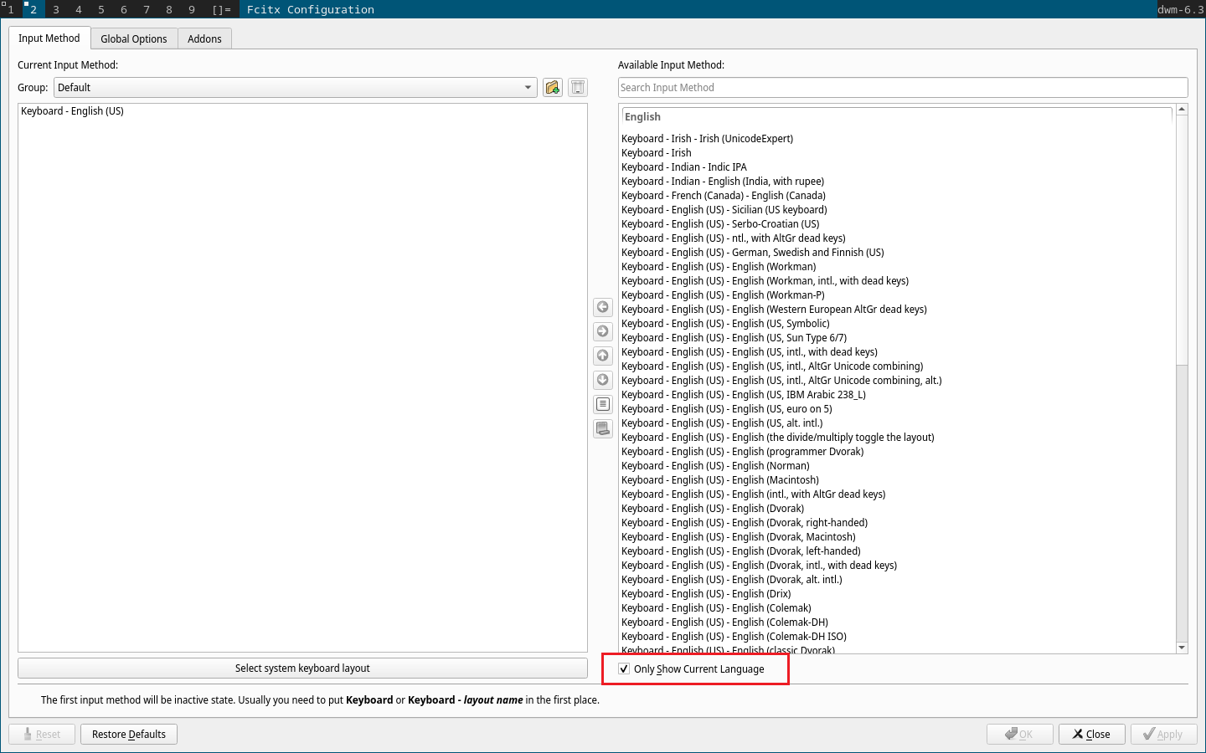The image size is (1206, 753).
Task: Click the Apply button
Action: [1163, 735]
